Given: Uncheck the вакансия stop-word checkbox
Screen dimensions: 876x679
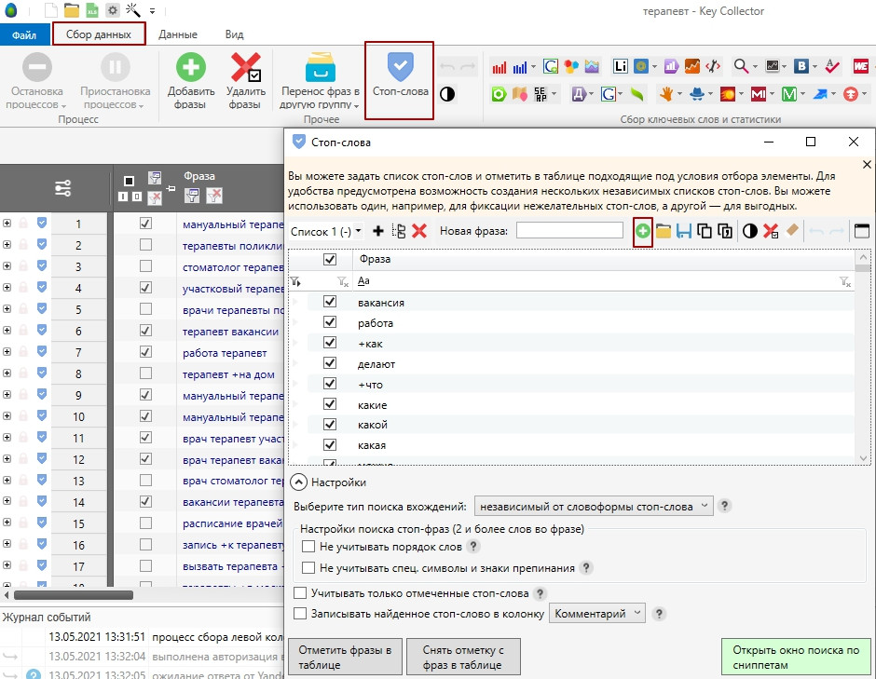Looking at the screenshot, I should click(x=329, y=303).
